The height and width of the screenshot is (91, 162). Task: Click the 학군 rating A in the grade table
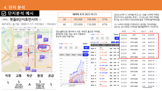[30, 85]
